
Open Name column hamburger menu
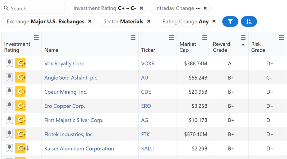133,38
